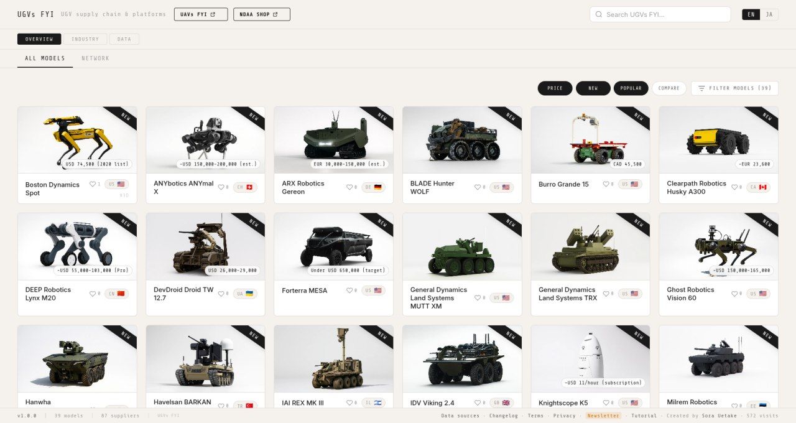Toggle the PRICE display pill

pos(555,88)
